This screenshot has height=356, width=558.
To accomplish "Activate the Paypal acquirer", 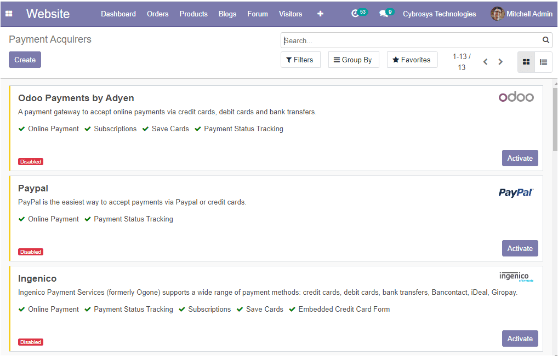I will click(520, 248).
